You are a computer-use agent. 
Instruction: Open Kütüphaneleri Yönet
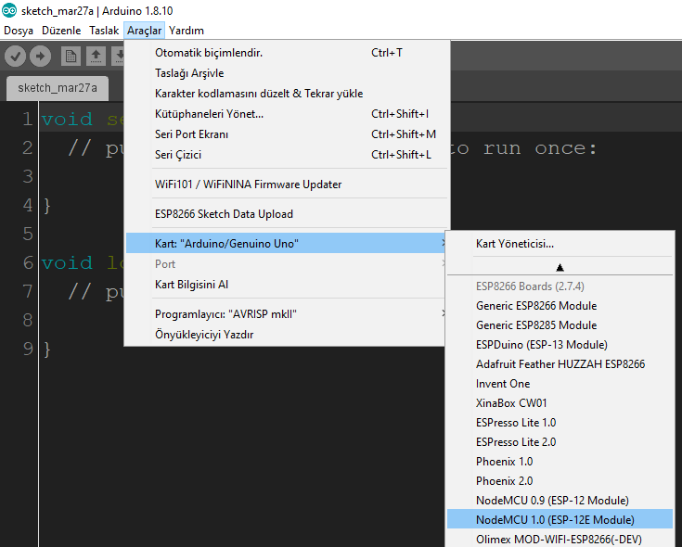287,114
